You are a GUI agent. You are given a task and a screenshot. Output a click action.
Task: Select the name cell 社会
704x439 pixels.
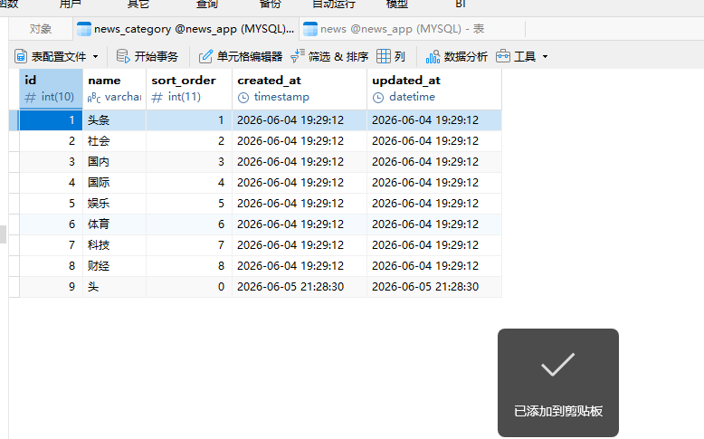(x=115, y=141)
